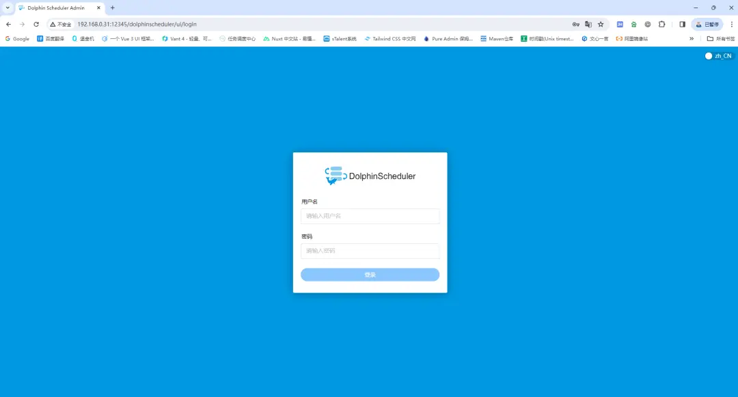The image size is (738, 397).
Task: Open the Tailwind CSS 中文网 bookmark
Action: 390,39
